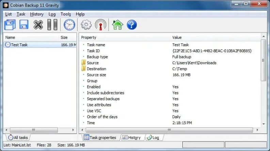Click properties horizontal scrollbar right arrow
Screen dimensions: 270x151
[257, 130]
